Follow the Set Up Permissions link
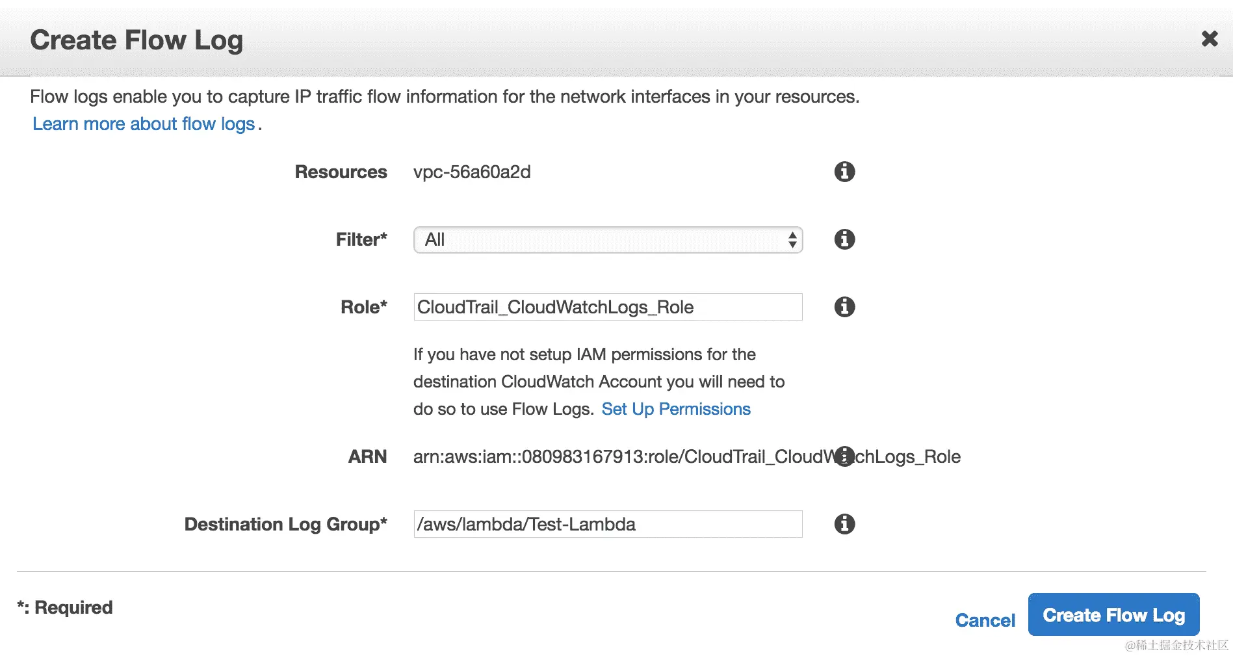 676,409
